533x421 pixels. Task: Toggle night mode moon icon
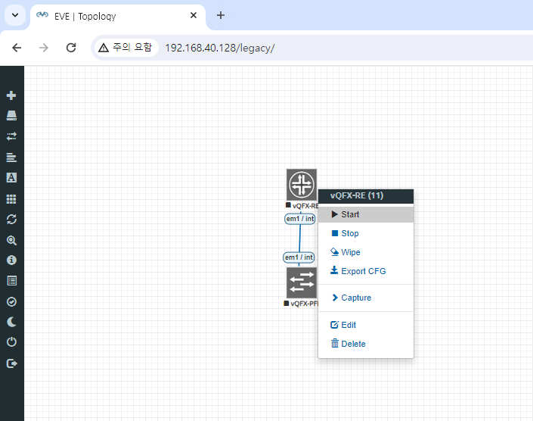pyautogui.click(x=11, y=322)
